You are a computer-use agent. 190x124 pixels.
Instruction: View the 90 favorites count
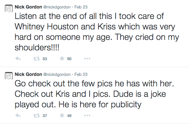[x=69, y=59]
